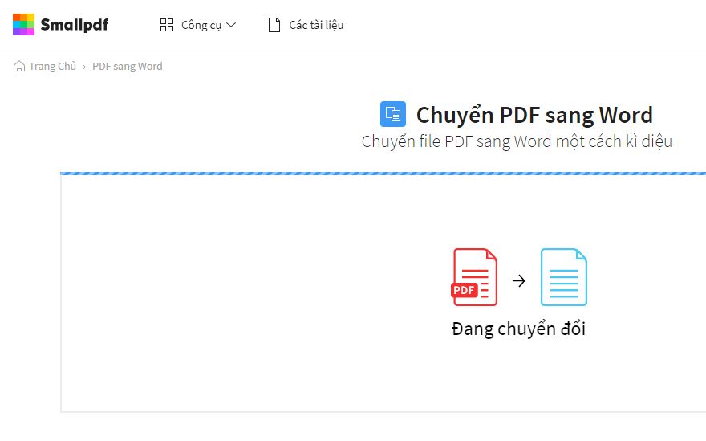Click the striped blue conversion progress bar
The width and height of the screenshot is (706, 441).
point(383,174)
